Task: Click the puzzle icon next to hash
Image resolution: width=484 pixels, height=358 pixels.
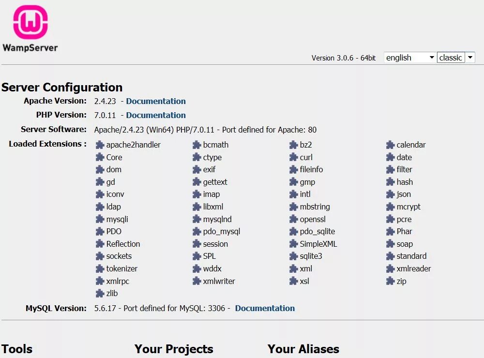Action: click(390, 182)
